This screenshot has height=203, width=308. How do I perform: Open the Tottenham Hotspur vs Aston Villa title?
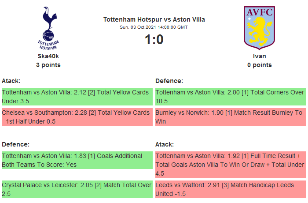(x=154, y=19)
